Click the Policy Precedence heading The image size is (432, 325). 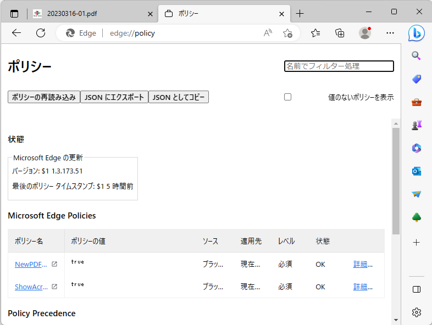[42, 313]
